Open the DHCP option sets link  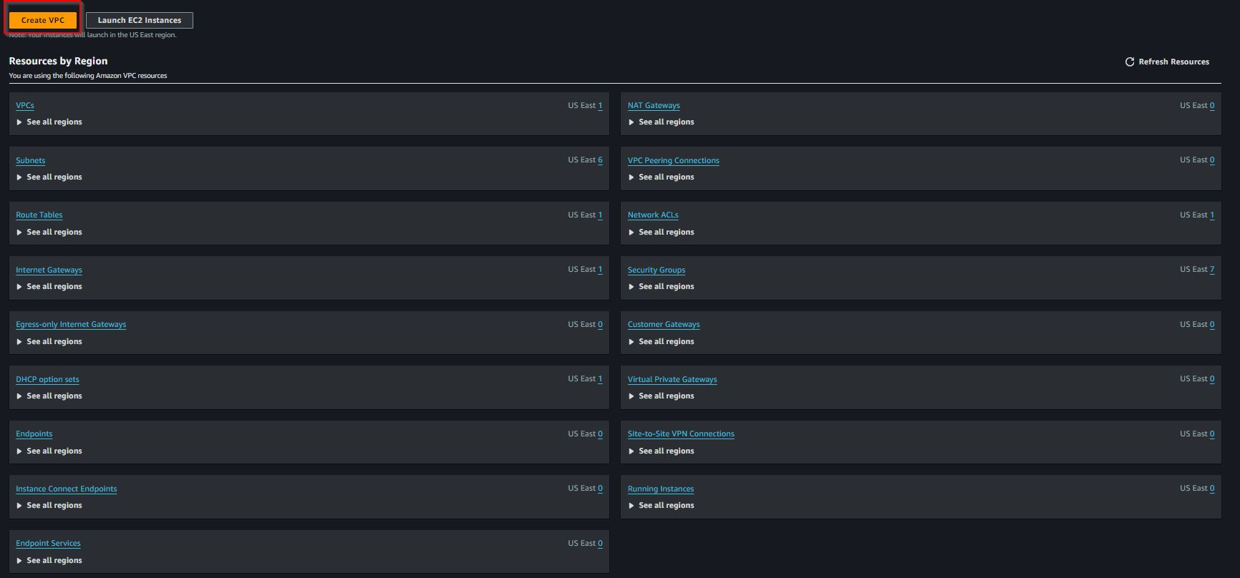point(47,379)
